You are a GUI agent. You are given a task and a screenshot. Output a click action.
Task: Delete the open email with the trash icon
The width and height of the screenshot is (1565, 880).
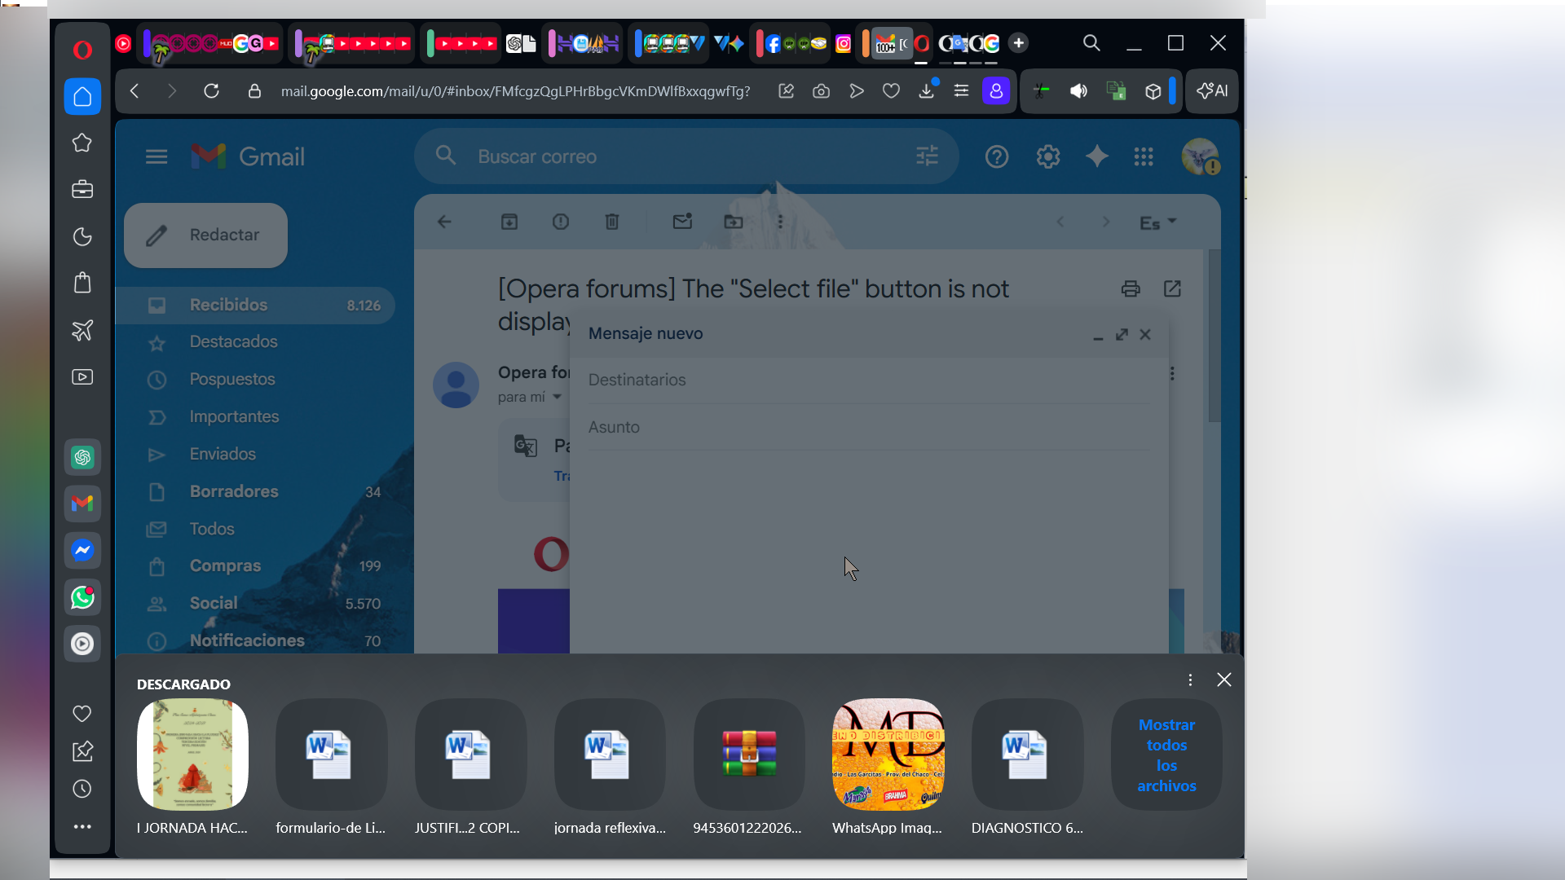click(612, 222)
